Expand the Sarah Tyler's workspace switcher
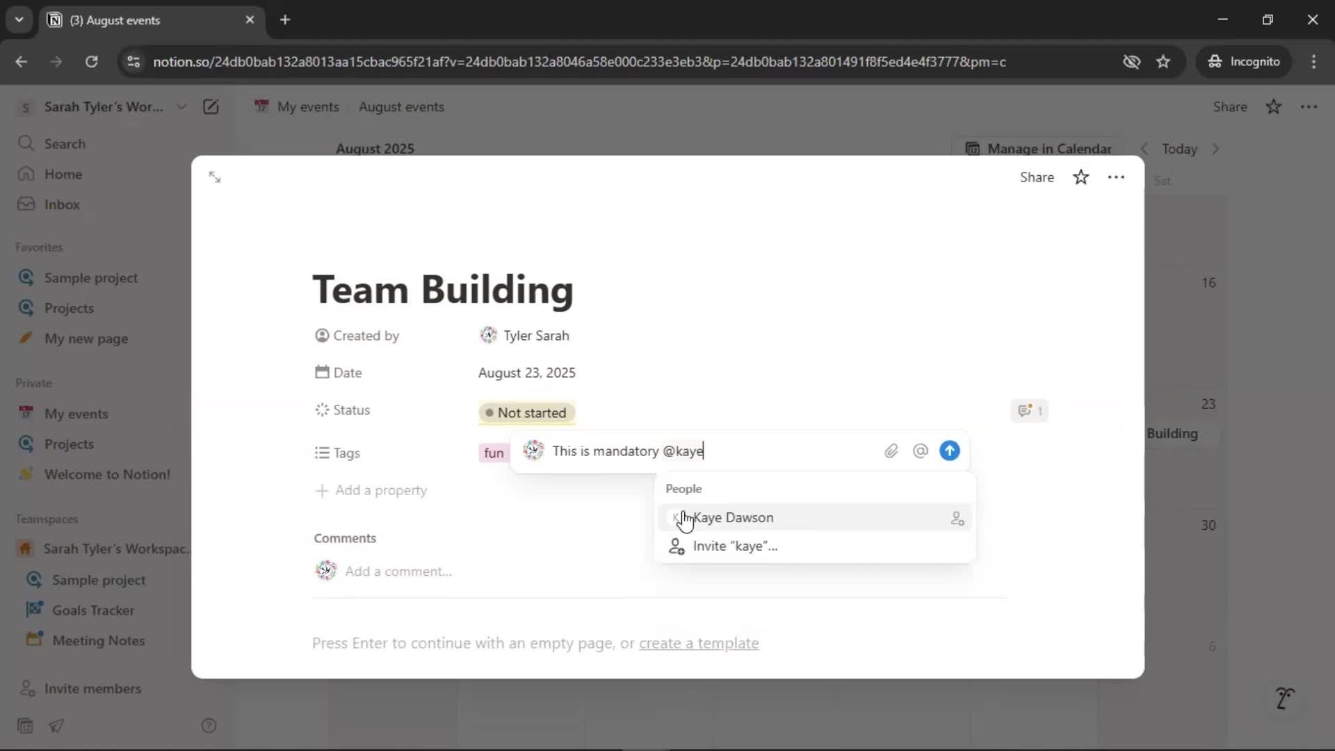 coord(103,106)
